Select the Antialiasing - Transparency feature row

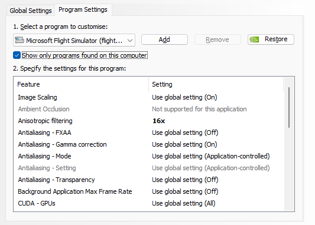[x=149, y=180]
